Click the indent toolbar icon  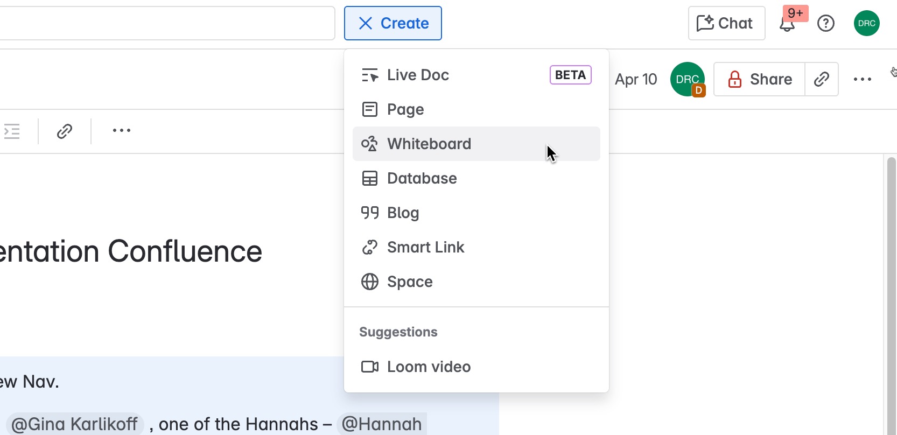tap(12, 131)
